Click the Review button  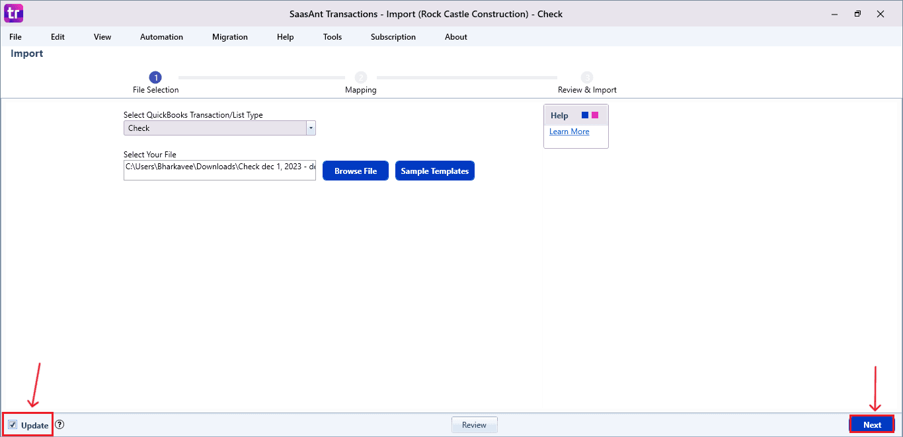click(x=474, y=425)
